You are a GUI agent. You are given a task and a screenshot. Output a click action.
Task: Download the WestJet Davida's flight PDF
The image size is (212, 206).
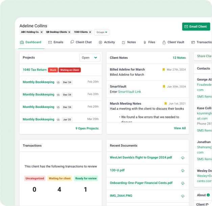click(183, 158)
